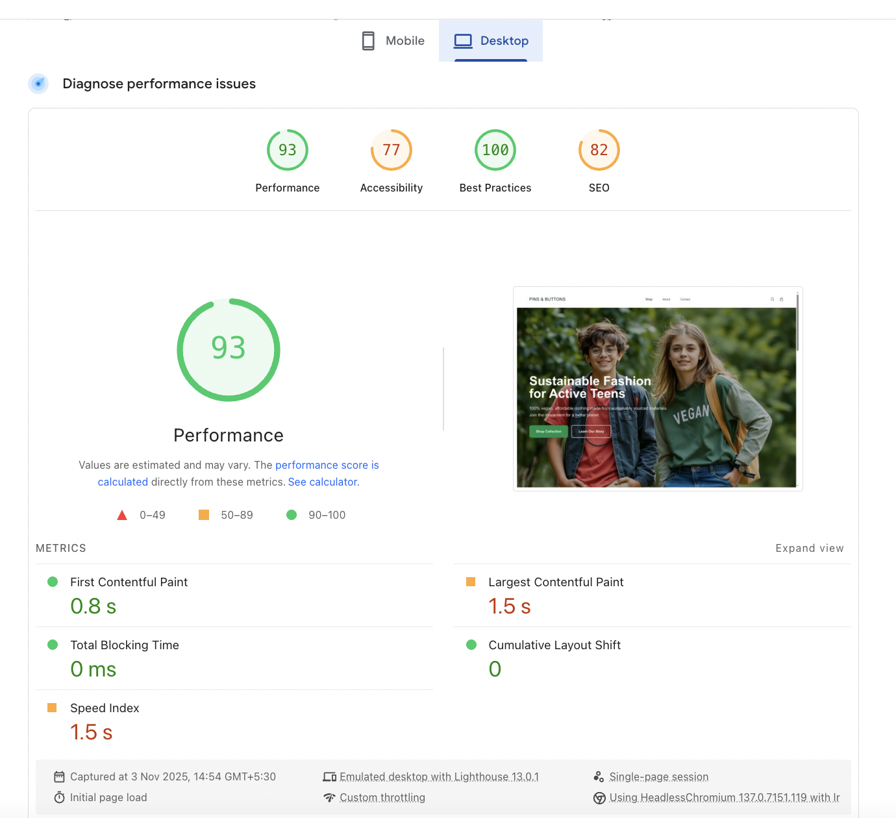
Task: Switch to the Mobile tab
Action: pyautogui.click(x=393, y=41)
